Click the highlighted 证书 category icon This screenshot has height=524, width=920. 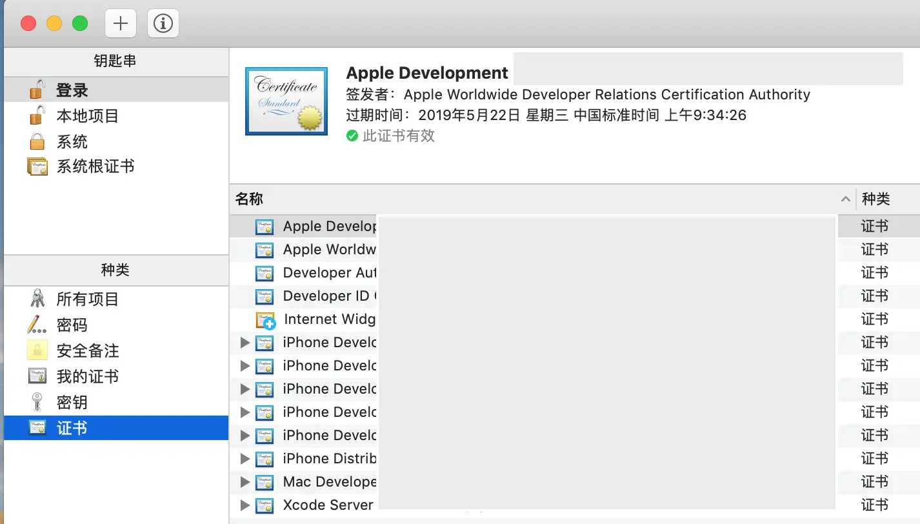coord(37,428)
